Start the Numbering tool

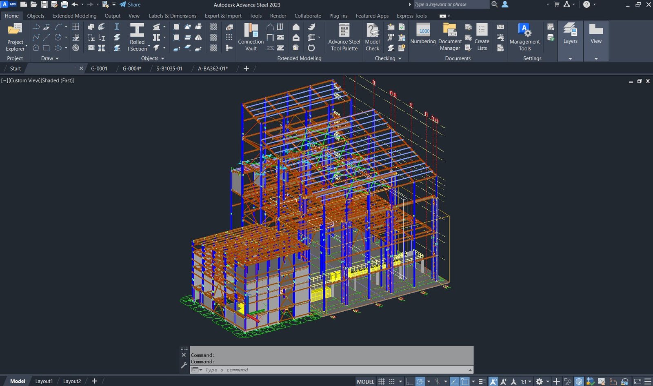[423, 34]
